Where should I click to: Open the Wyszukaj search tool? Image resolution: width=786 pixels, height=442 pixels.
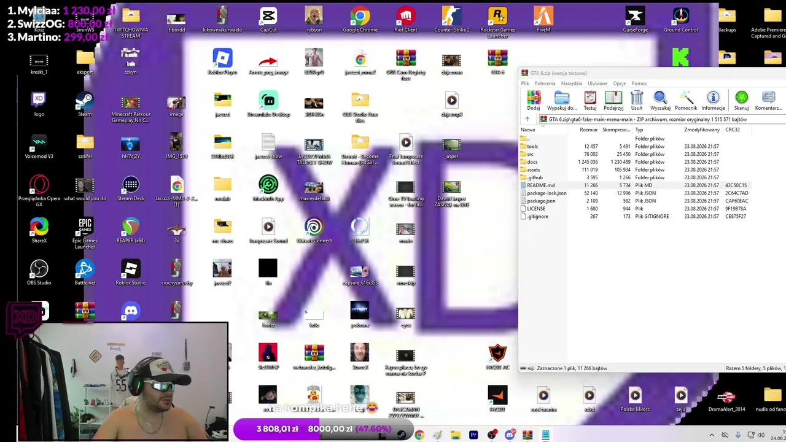click(660, 101)
